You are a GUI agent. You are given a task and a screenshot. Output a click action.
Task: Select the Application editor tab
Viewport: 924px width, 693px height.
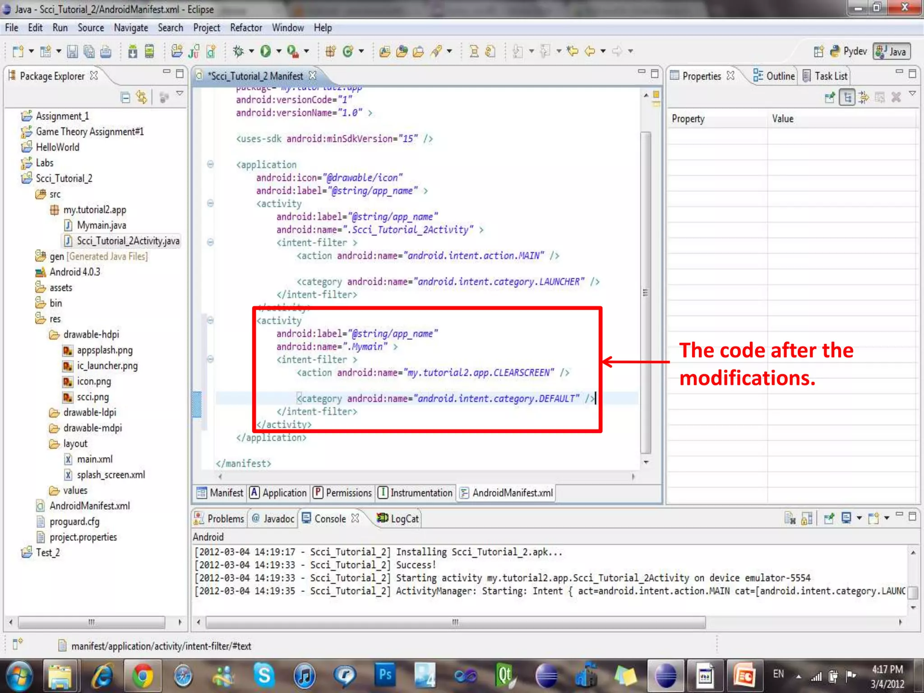[x=278, y=493]
